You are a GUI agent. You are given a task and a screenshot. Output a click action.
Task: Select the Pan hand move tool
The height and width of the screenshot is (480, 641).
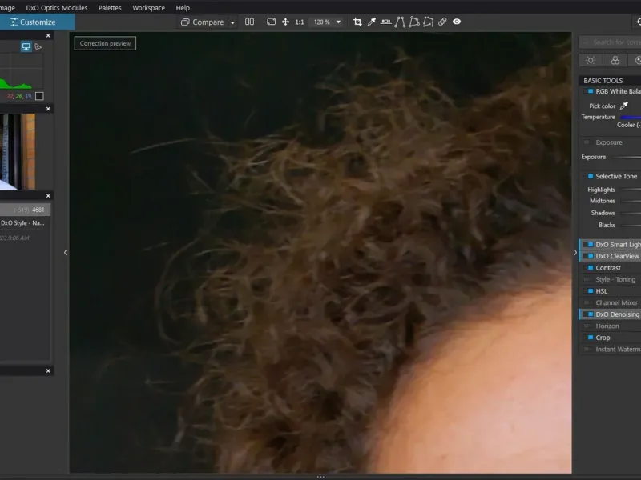(x=285, y=22)
